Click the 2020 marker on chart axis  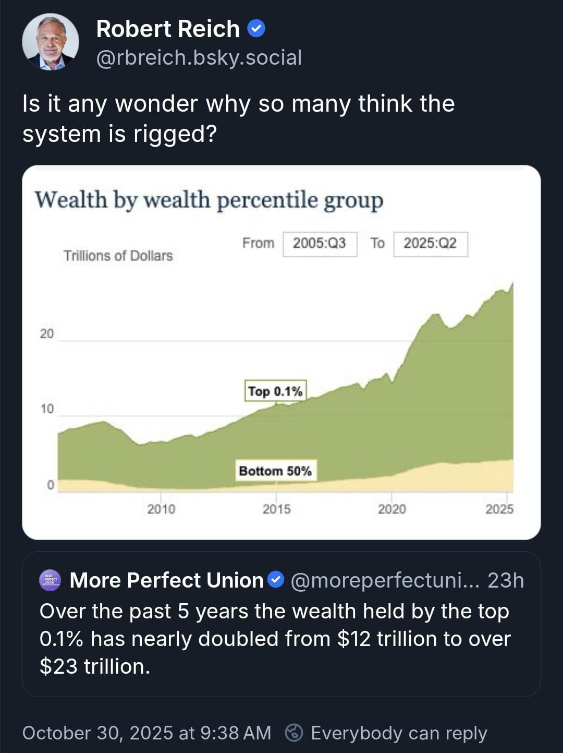[391, 509]
